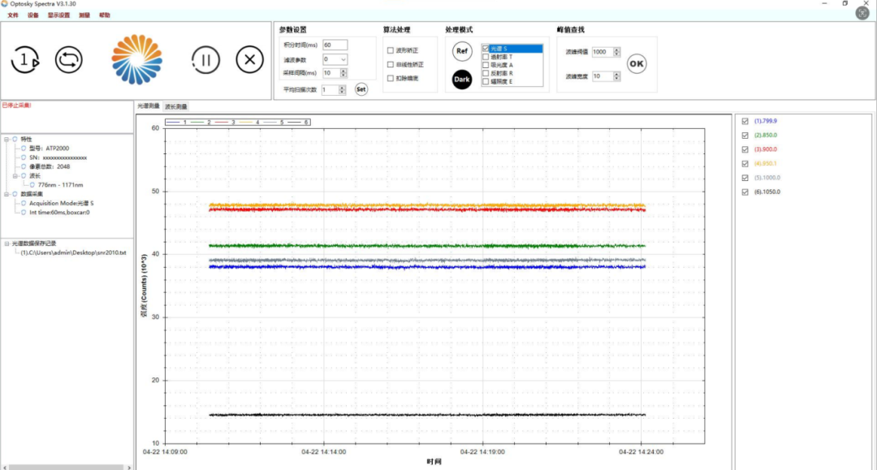This screenshot has height=470, width=877.
Task: Capture reference spectrum with Ref button
Action: point(461,51)
